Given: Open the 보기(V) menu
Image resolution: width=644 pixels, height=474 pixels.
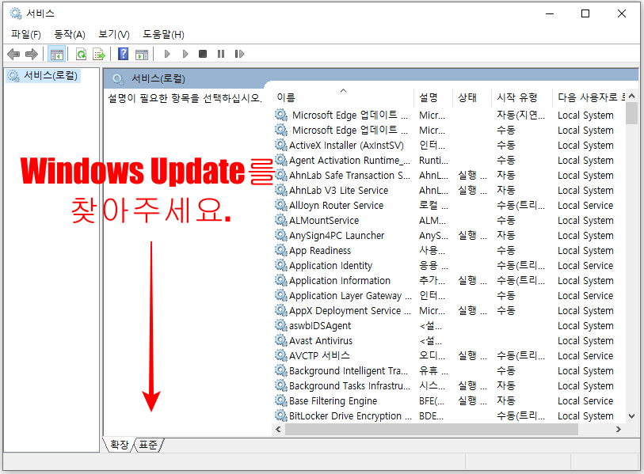Looking at the screenshot, I should pyautogui.click(x=114, y=35).
